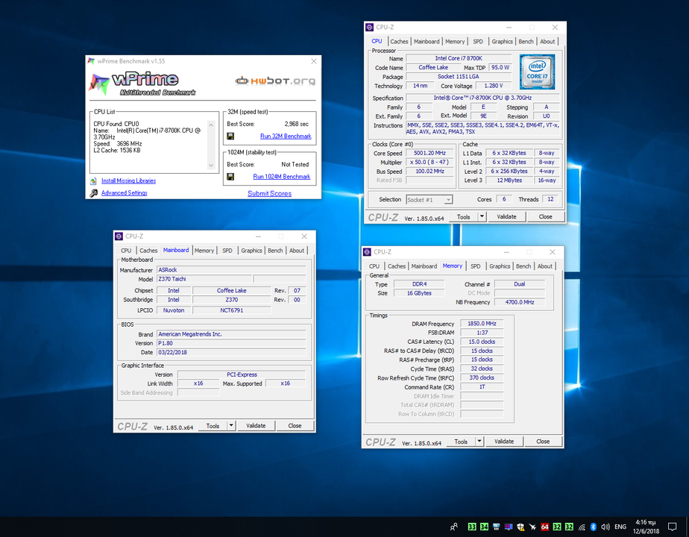
Task: Click the tray temperature icon showing 34
Action: (x=484, y=527)
